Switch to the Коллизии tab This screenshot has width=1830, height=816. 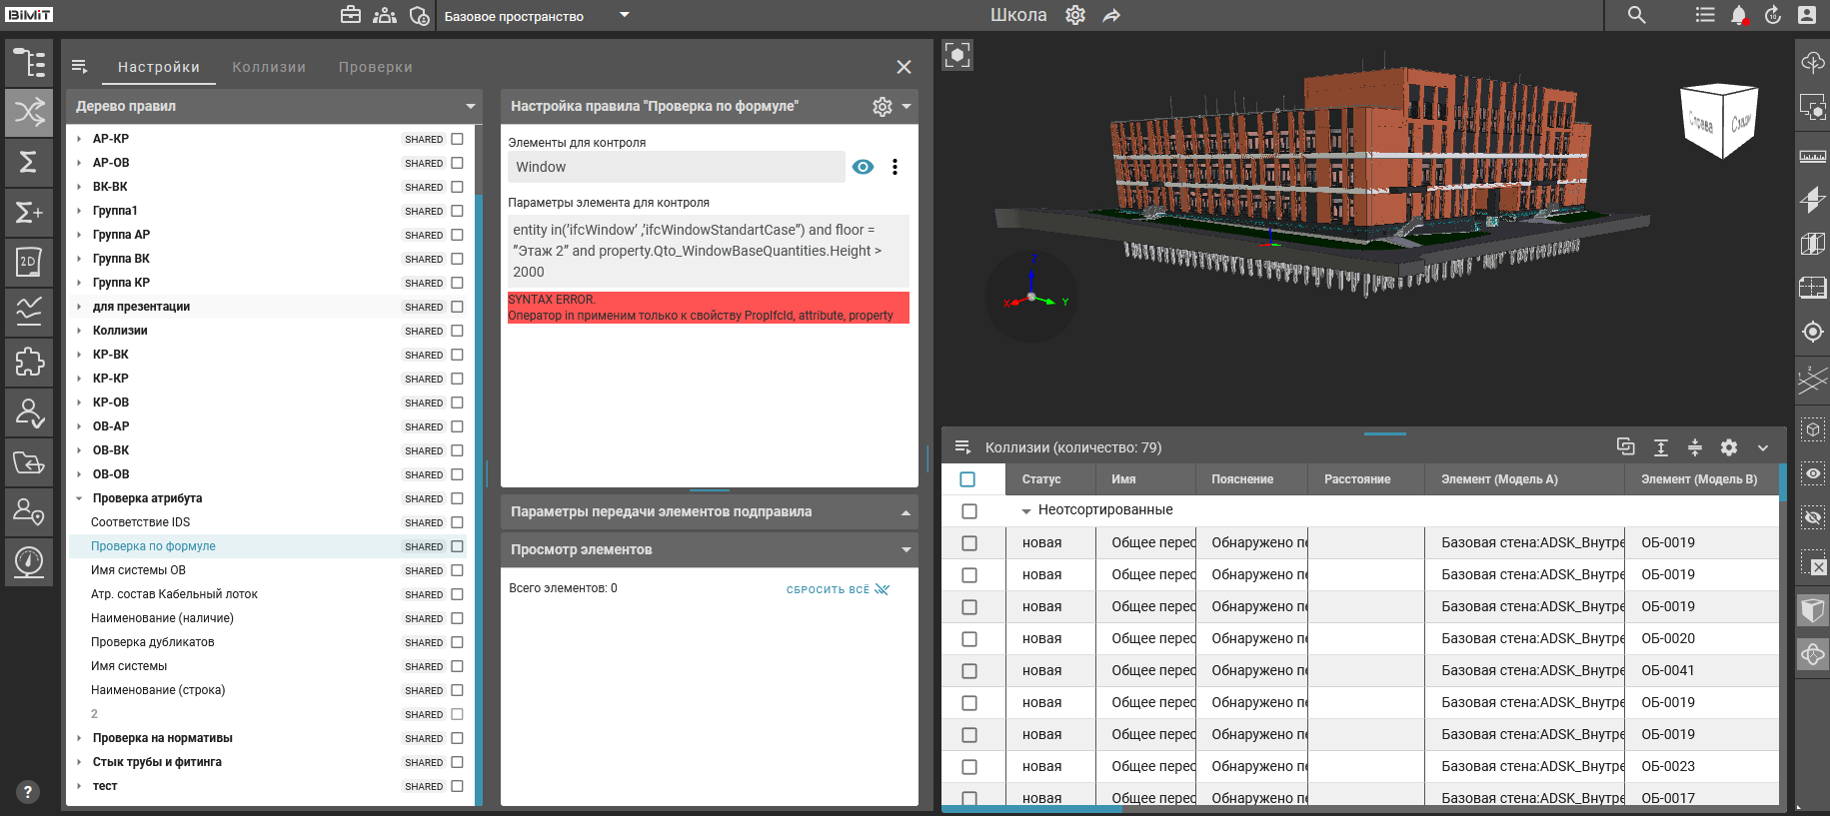269,67
